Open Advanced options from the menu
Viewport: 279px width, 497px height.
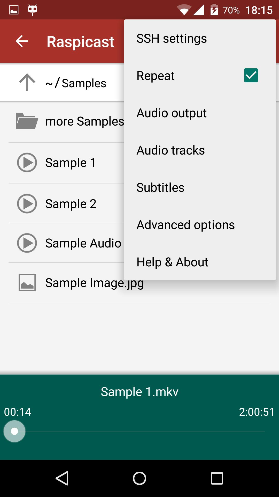[x=200, y=225]
